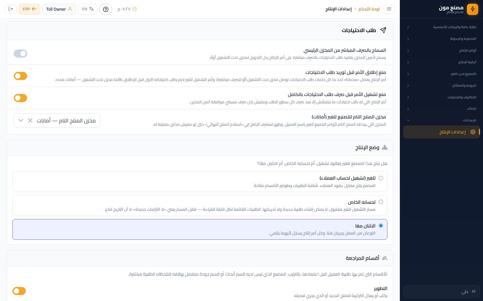Screen dimensions: 483x301
Task: Select the للغير تشغيل لحساب العملاء radio
Action: click(x=381, y=178)
